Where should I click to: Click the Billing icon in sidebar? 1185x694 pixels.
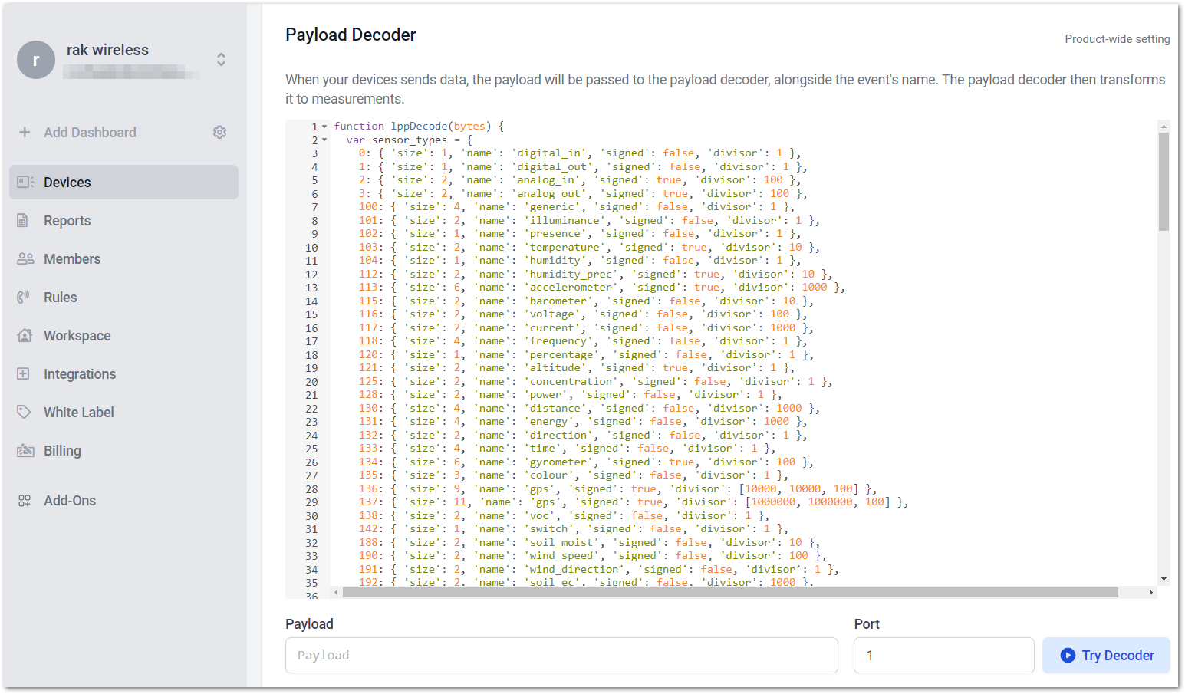25,451
